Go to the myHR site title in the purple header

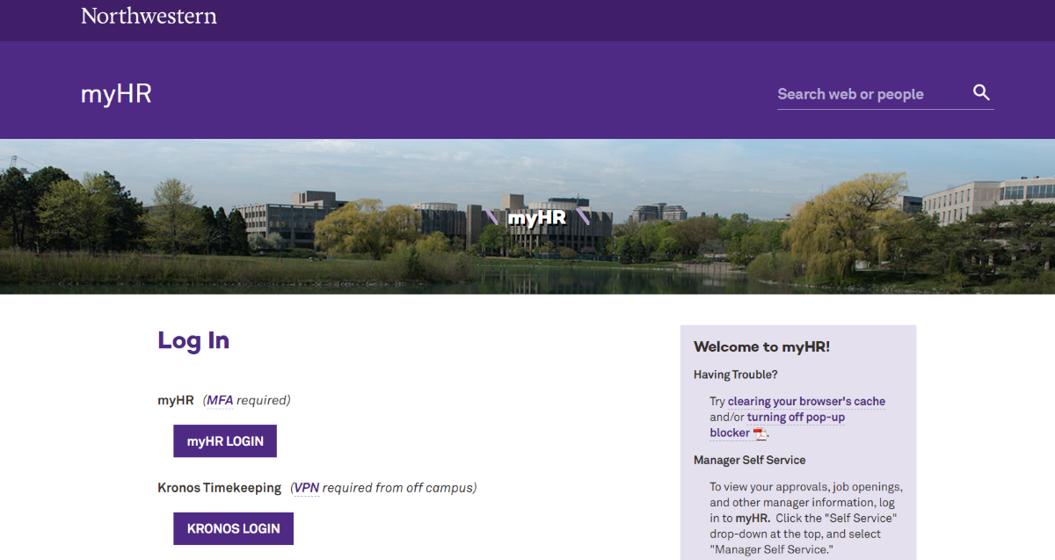(x=116, y=94)
